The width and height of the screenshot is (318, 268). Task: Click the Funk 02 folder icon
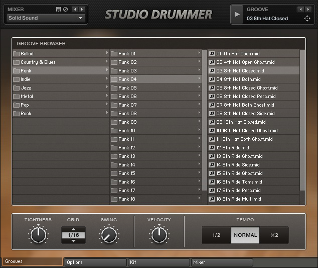(x=114, y=62)
